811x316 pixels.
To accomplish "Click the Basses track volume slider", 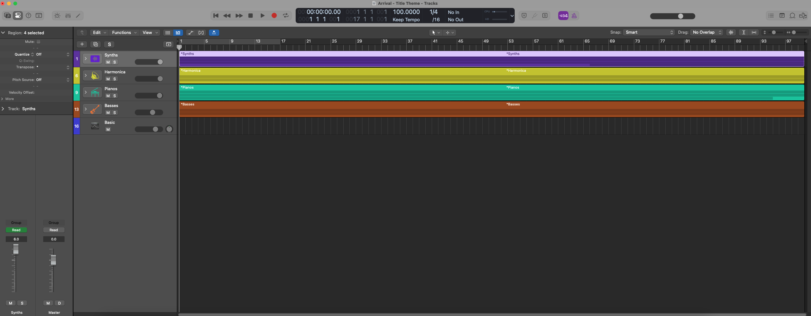I will coord(149,112).
